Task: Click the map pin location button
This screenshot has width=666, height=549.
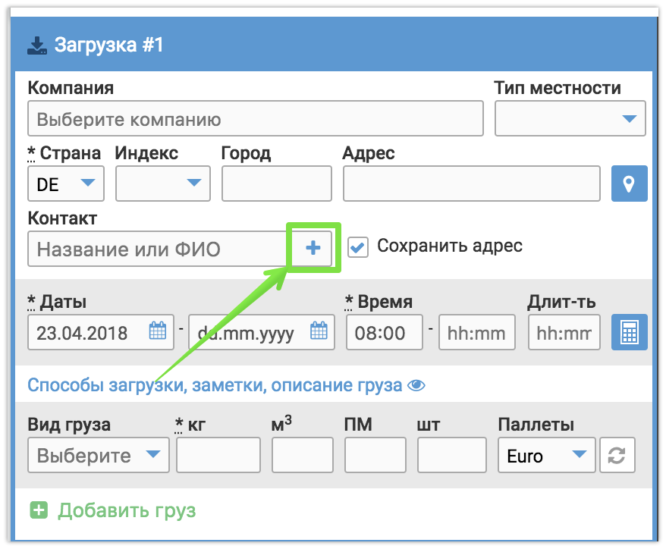Action: (629, 184)
